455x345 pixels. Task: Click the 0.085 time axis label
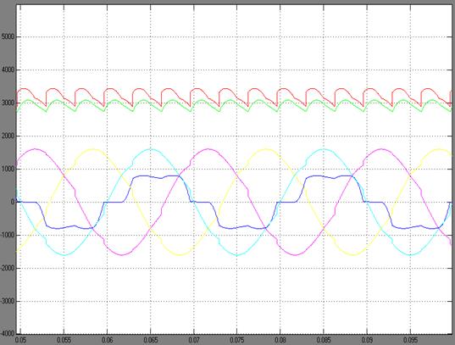coord(324,340)
